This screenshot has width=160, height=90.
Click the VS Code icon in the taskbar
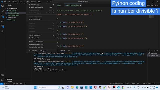(x=118, y=87)
